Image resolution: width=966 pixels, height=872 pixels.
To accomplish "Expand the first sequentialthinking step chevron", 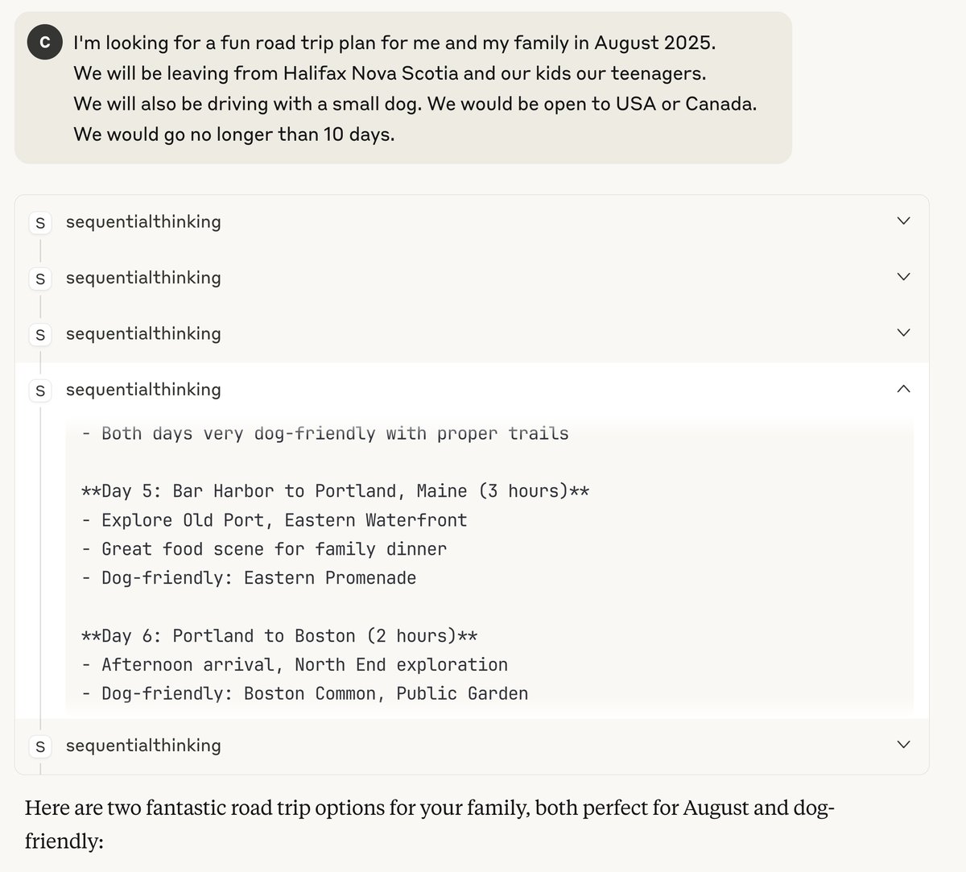I will 903,221.
